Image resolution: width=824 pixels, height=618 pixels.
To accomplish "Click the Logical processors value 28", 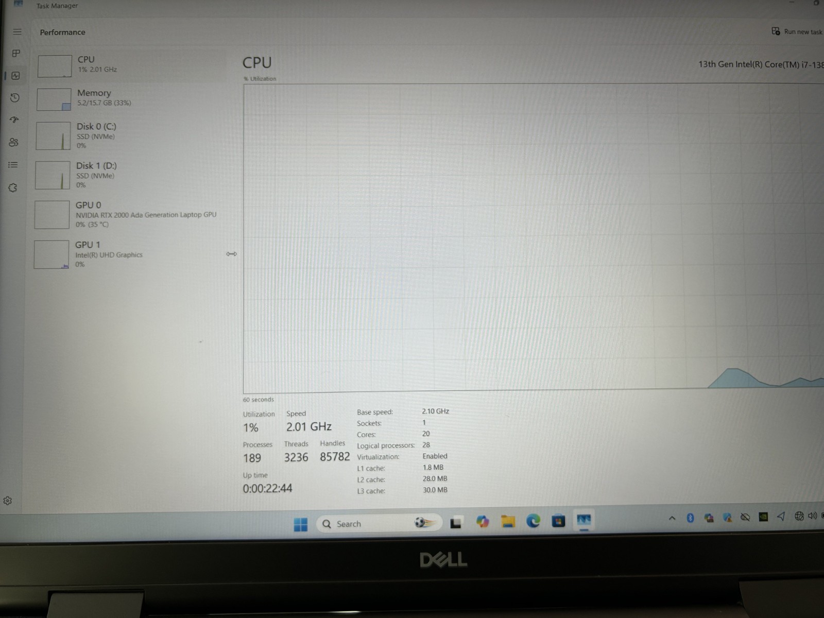I will tap(426, 445).
